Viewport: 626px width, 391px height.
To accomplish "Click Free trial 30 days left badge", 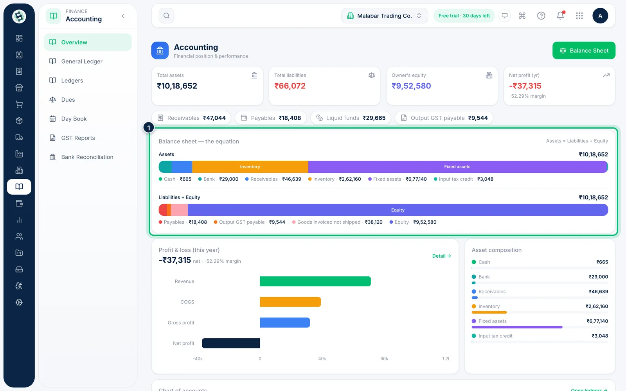I will [464, 16].
